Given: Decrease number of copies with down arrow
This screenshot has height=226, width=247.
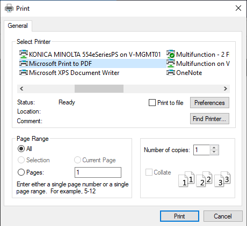Looking at the screenshot, I should coord(214,152).
